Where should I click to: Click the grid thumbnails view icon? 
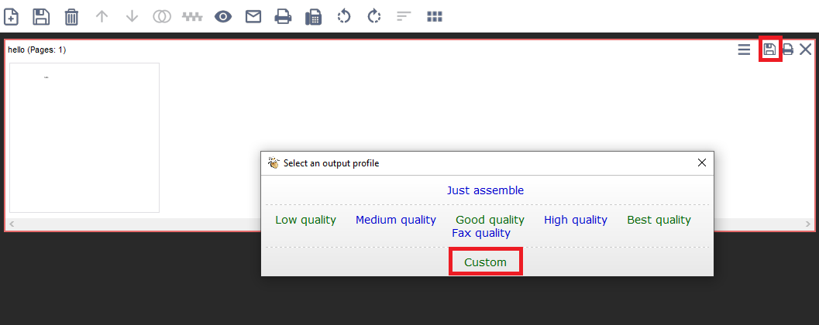[435, 17]
